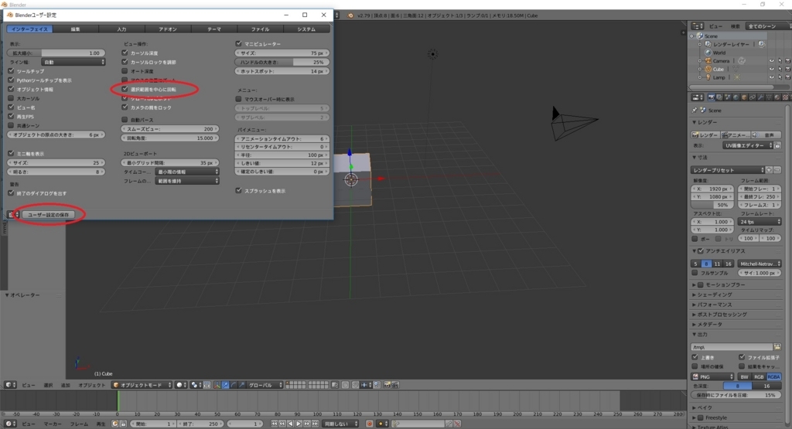Click the selectable arrow icon on Cube row
The width and height of the screenshot is (792, 429).
780,69
